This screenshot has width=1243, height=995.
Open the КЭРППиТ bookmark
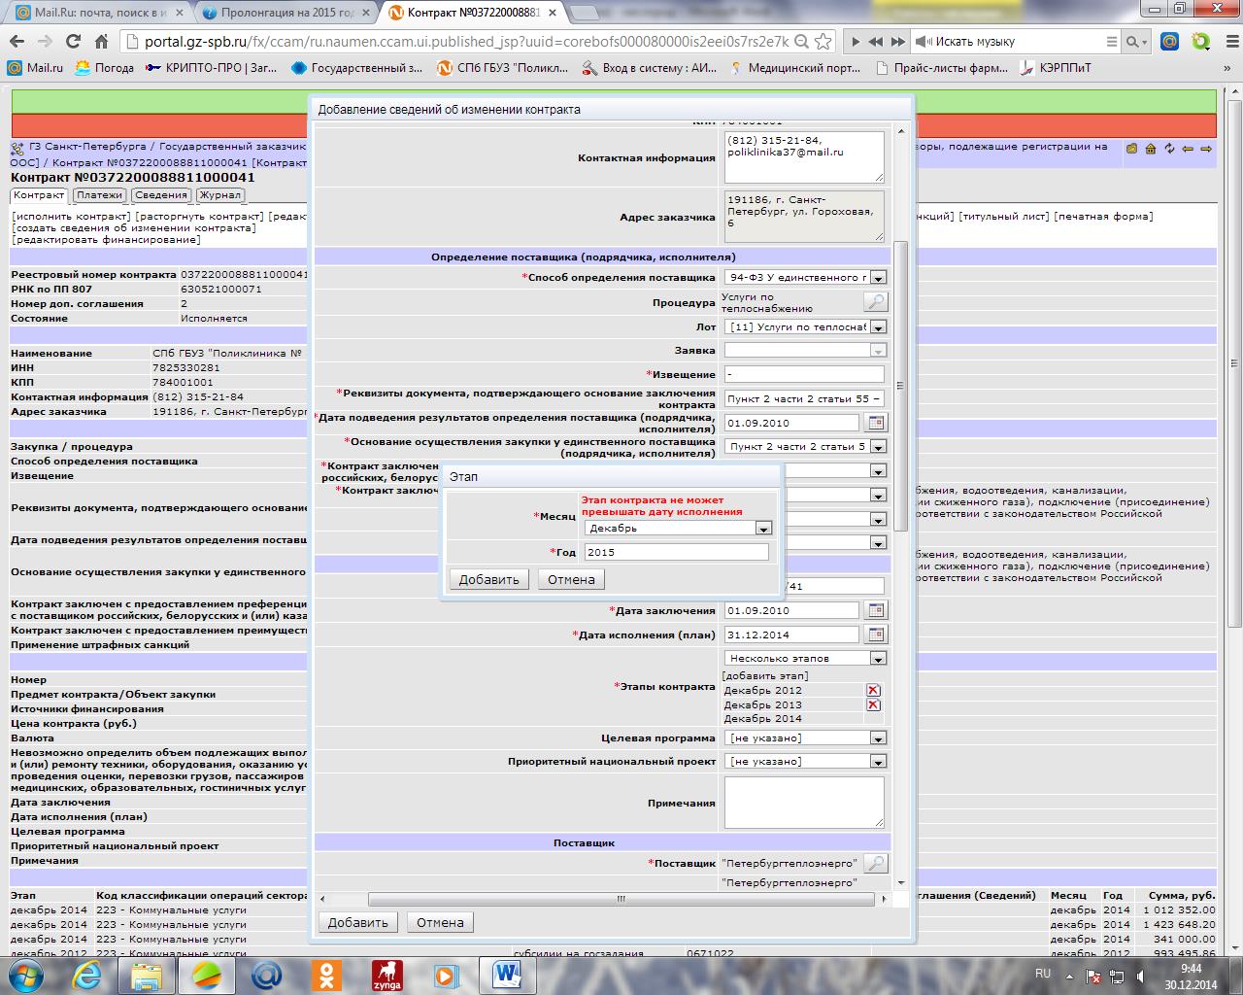tap(1056, 68)
